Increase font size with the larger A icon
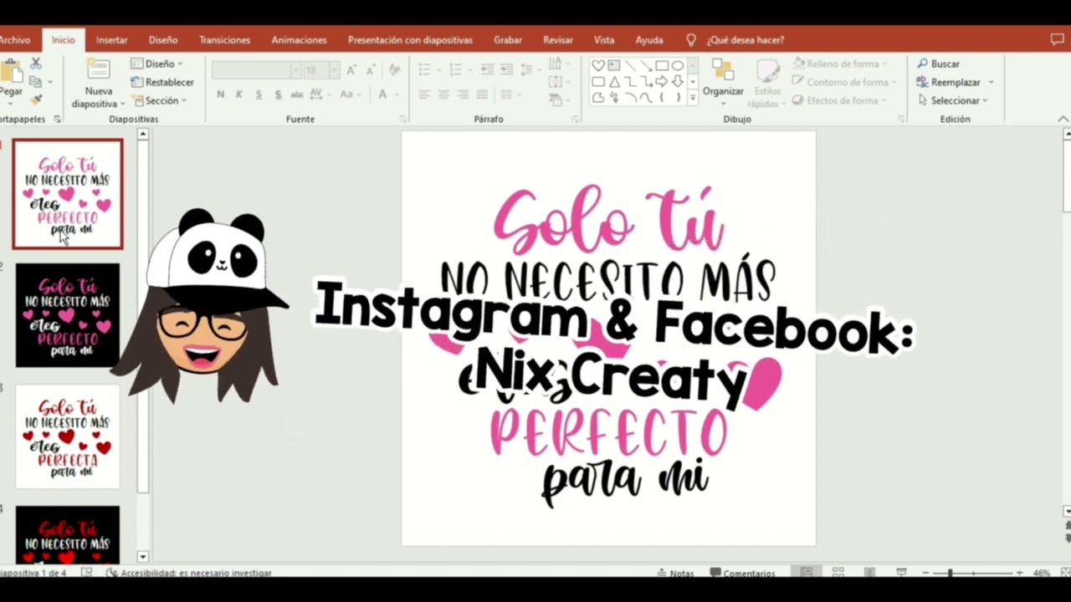 351,70
